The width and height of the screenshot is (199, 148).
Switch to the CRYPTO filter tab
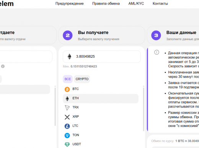coord(82,79)
